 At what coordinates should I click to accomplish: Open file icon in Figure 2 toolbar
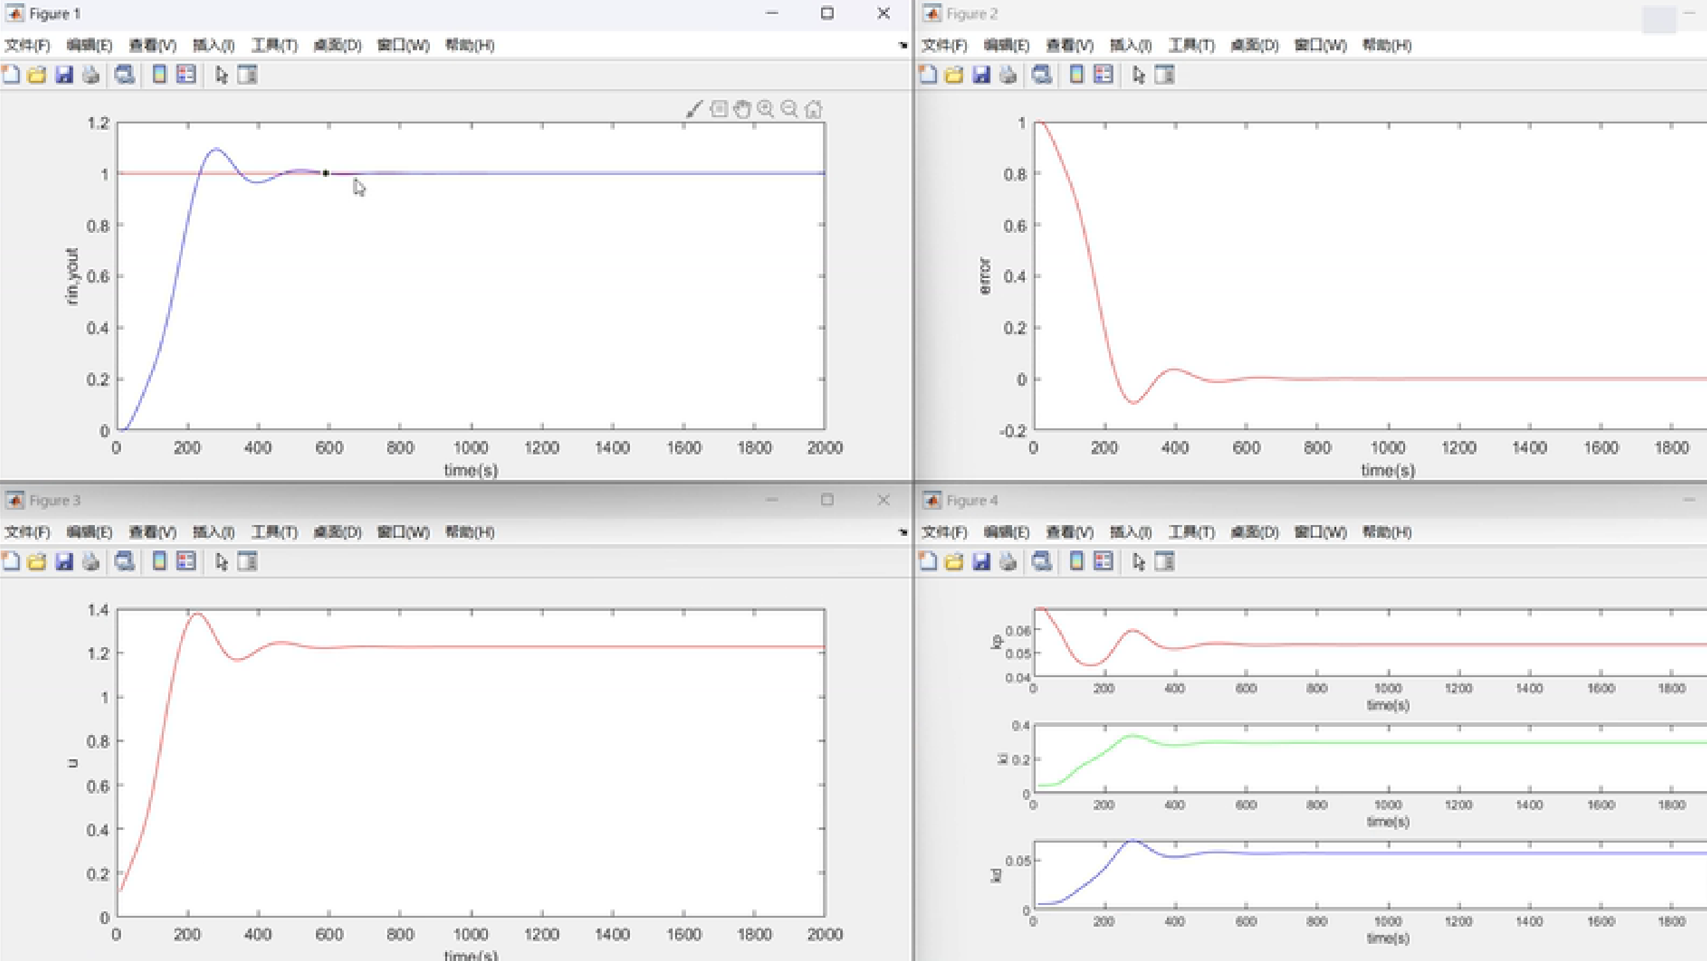point(953,75)
